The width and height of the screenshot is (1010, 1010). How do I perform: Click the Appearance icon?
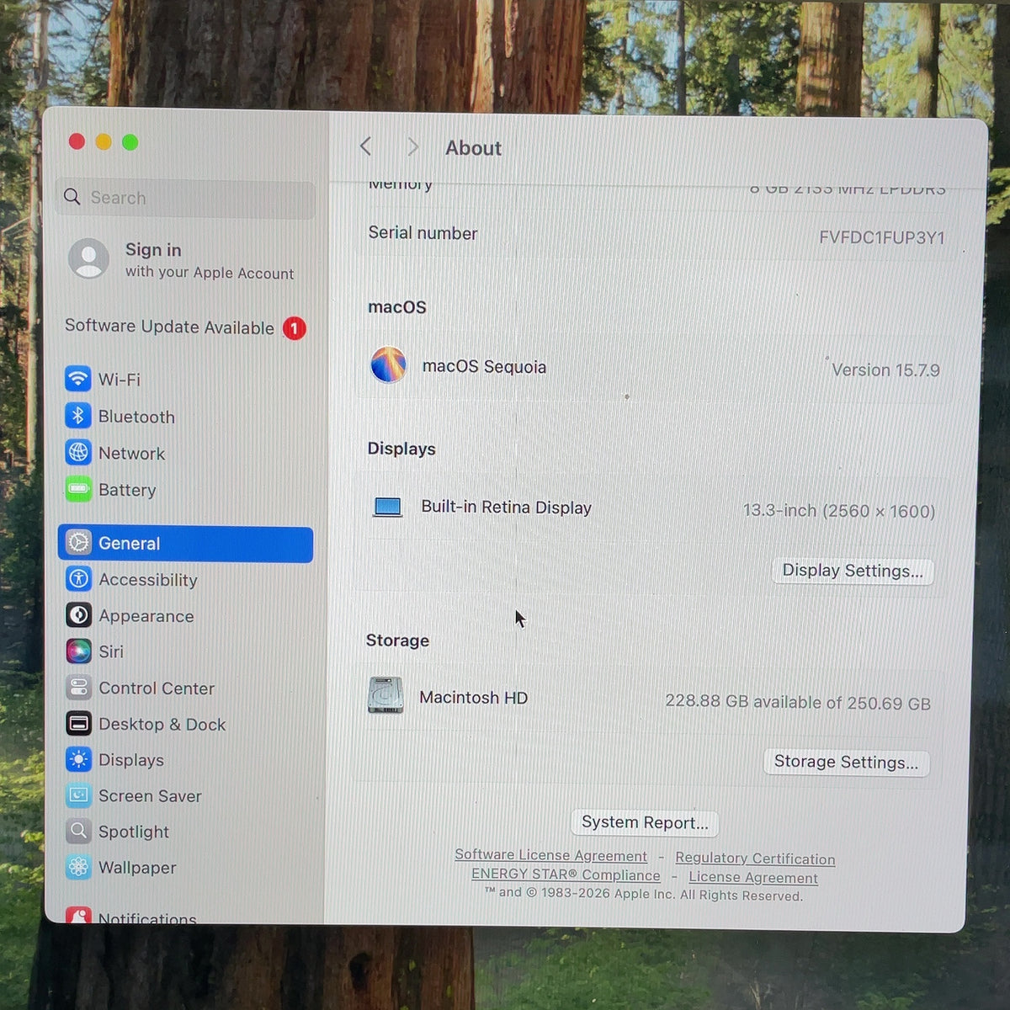[78, 615]
